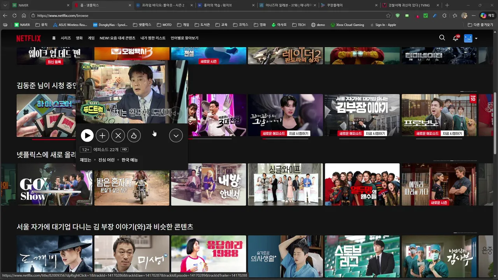Go to 홈 in Netflix navigation
The image size is (498, 280).
pos(54,38)
